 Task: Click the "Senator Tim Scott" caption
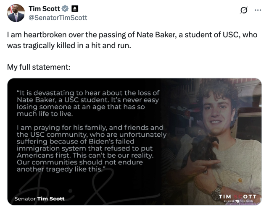[40, 199]
